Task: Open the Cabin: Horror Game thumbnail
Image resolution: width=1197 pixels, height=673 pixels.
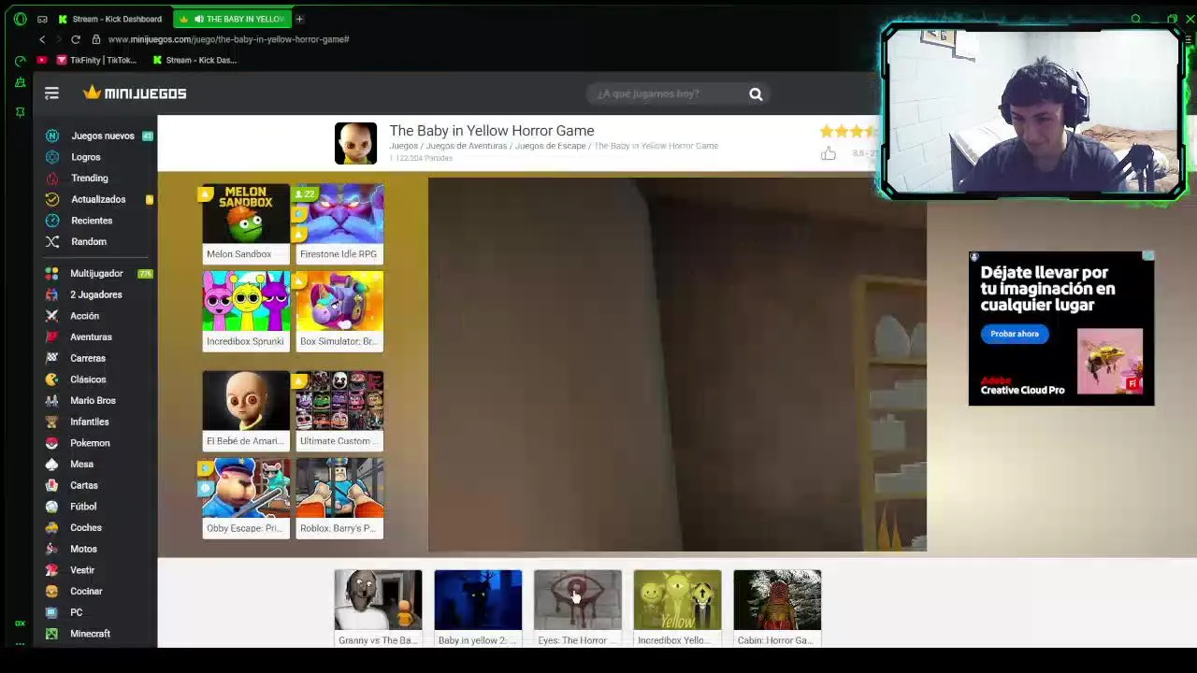Action: [777, 608]
